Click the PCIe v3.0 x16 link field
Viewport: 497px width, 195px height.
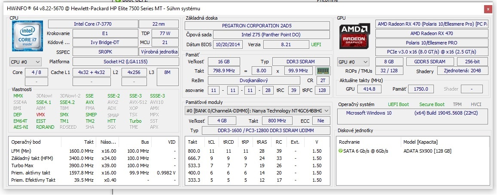432,52
